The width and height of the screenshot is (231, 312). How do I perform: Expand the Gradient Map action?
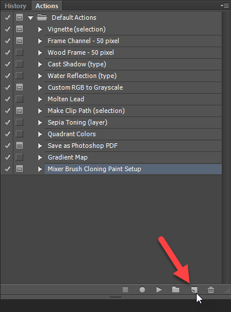point(40,157)
